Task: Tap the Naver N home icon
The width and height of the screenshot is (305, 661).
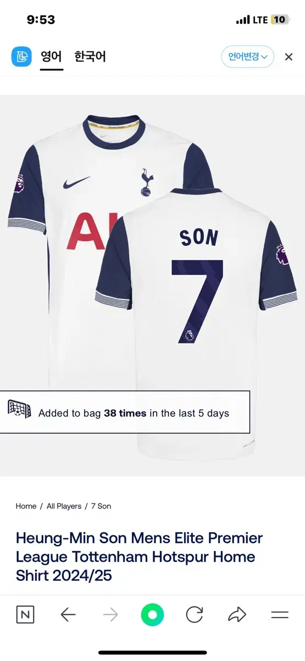Action: pyautogui.click(x=25, y=615)
